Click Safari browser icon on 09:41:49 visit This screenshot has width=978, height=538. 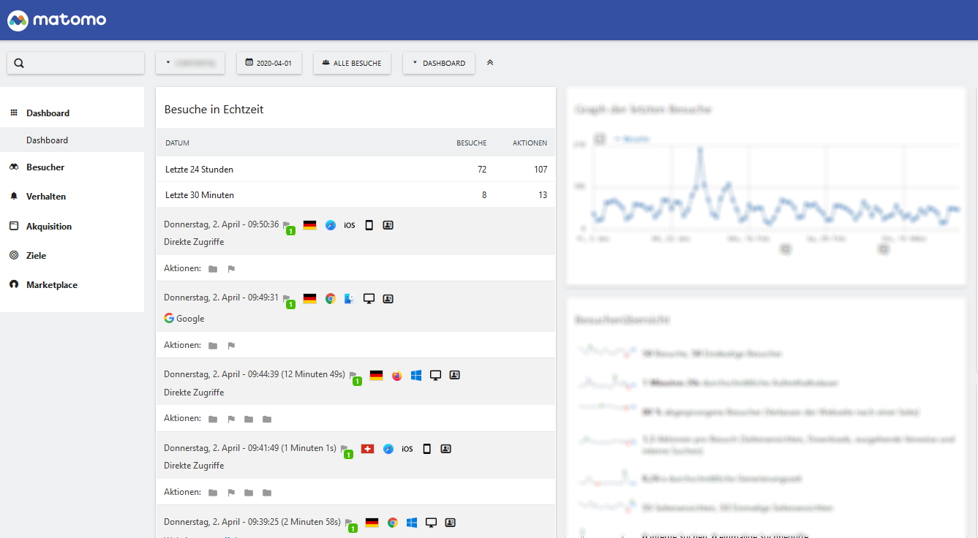[x=388, y=449]
